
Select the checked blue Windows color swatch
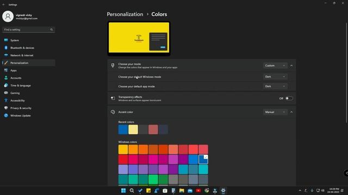point(203,159)
